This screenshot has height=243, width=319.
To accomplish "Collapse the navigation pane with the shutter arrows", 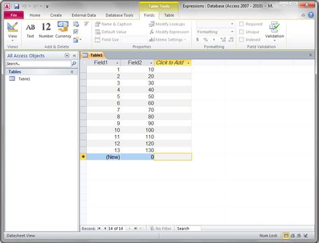I will [x=75, y=56].
